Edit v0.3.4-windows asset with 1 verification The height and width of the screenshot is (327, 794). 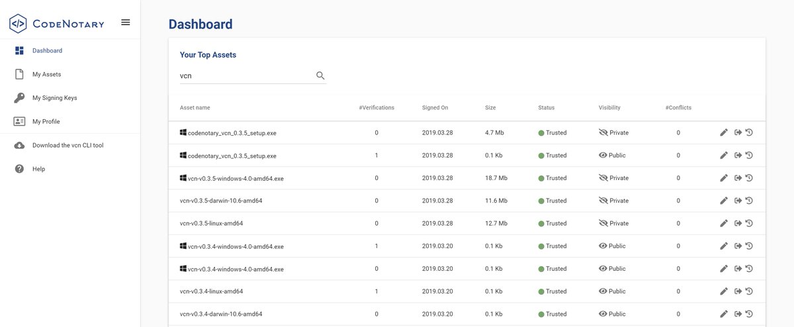click(724, 246)
